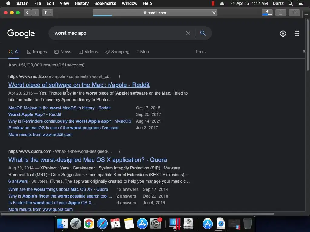Open 'MacOS Mojave is the worst MacOS' link
Image resolution: width=310 pixels, height=232 pixels.
pos(60,108)
